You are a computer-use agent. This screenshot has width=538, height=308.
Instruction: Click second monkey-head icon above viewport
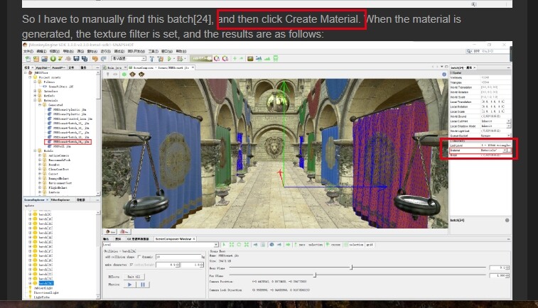click(141, 75)
